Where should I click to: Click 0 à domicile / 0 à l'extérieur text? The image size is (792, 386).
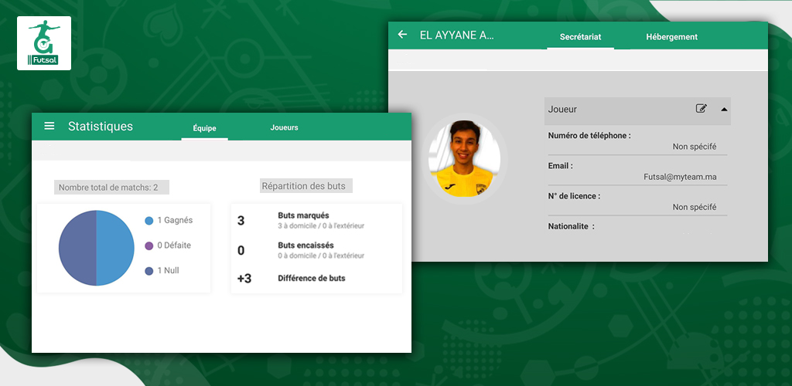[x=321, y=256]
